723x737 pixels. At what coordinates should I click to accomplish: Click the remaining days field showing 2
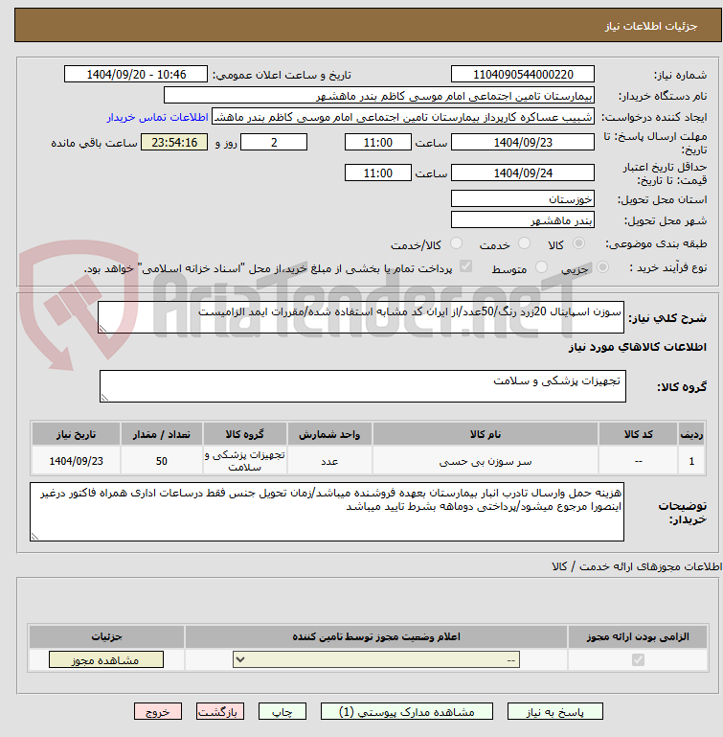(274, 143)
